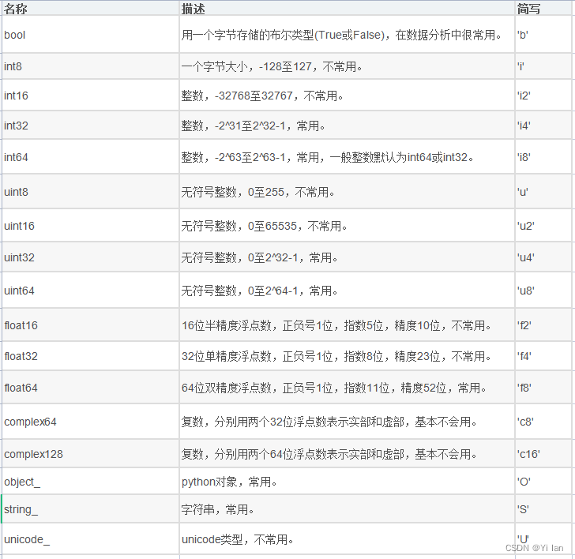The height and width of the screenshot is (559, 575).
Task: Select the float64 name cell
Action: 90,388
